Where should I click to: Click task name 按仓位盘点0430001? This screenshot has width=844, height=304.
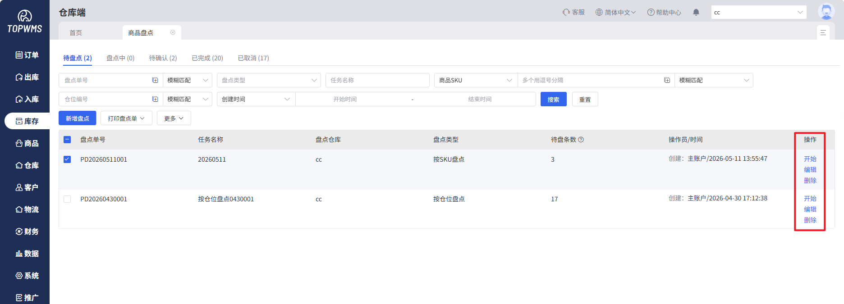point(226,199)
